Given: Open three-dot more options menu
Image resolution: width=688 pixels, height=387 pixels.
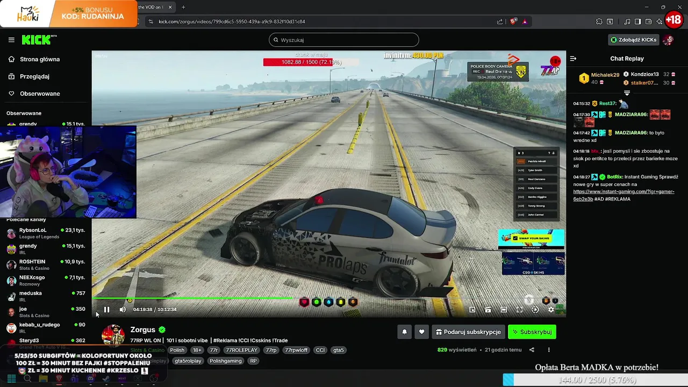Looking at the screenshot, I should tap(549, 350).
